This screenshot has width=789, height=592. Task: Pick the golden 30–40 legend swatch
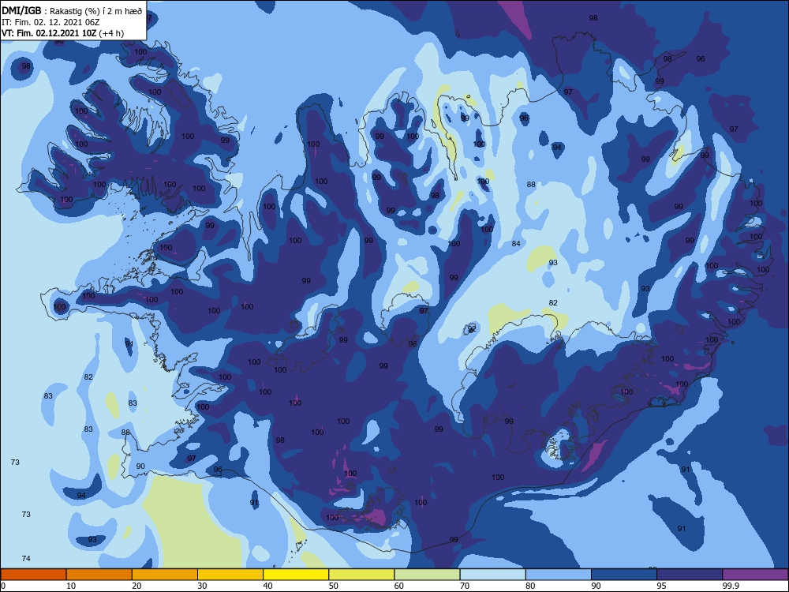pyautogui.click(x=230, y=575)
